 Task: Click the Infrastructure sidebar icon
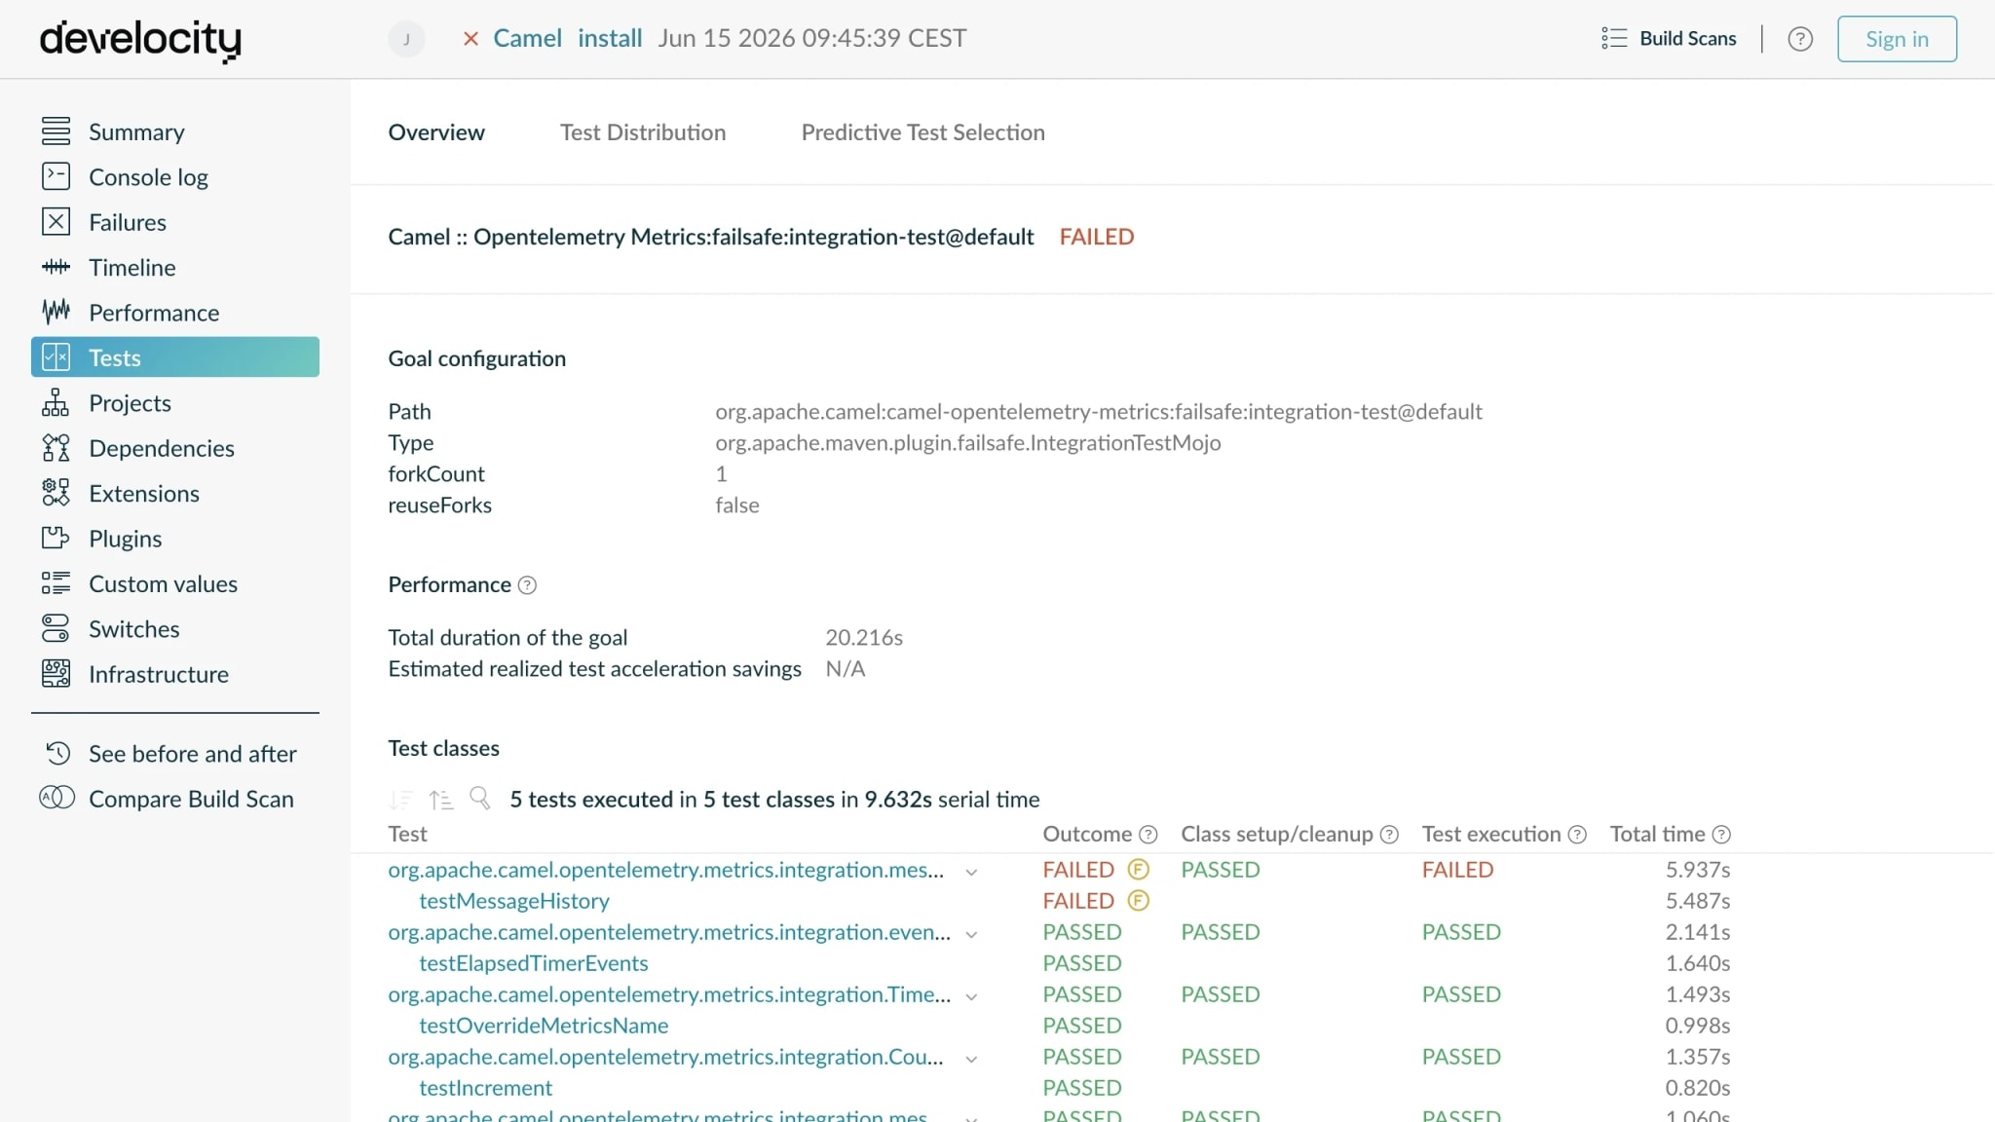(x=56, y=674)
